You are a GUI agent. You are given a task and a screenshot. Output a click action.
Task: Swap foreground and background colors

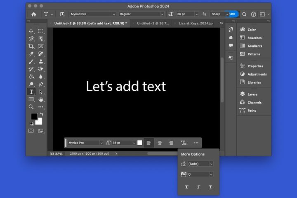tap(42, 114)
